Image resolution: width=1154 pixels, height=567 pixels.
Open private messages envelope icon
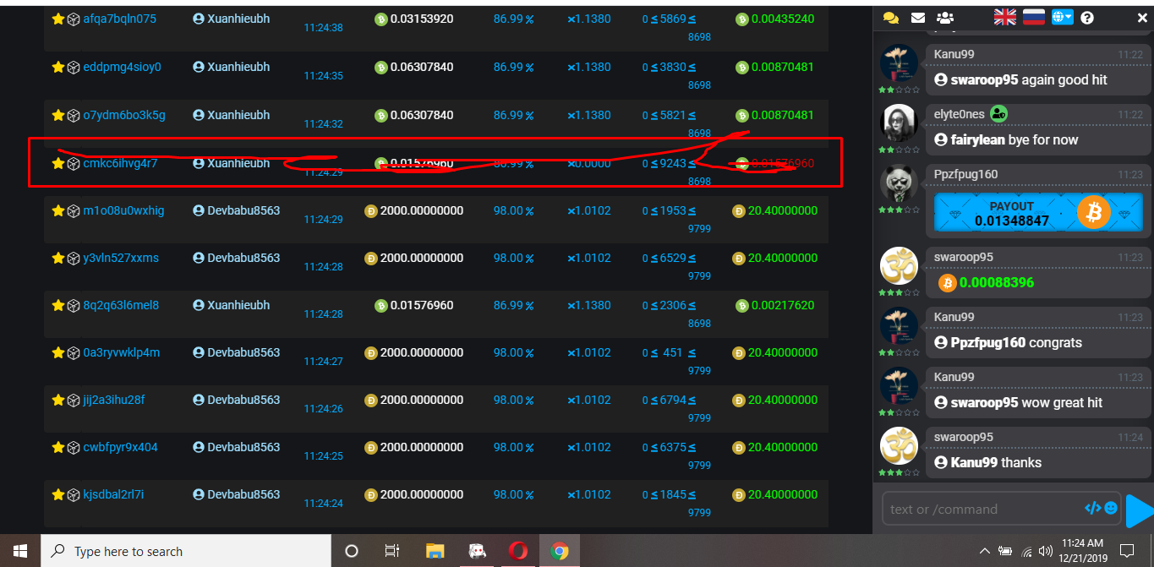pyautogui.click(x=917, y=18)
